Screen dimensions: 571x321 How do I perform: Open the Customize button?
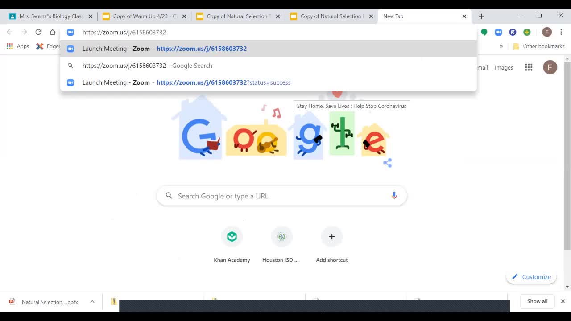click(531, 277)
